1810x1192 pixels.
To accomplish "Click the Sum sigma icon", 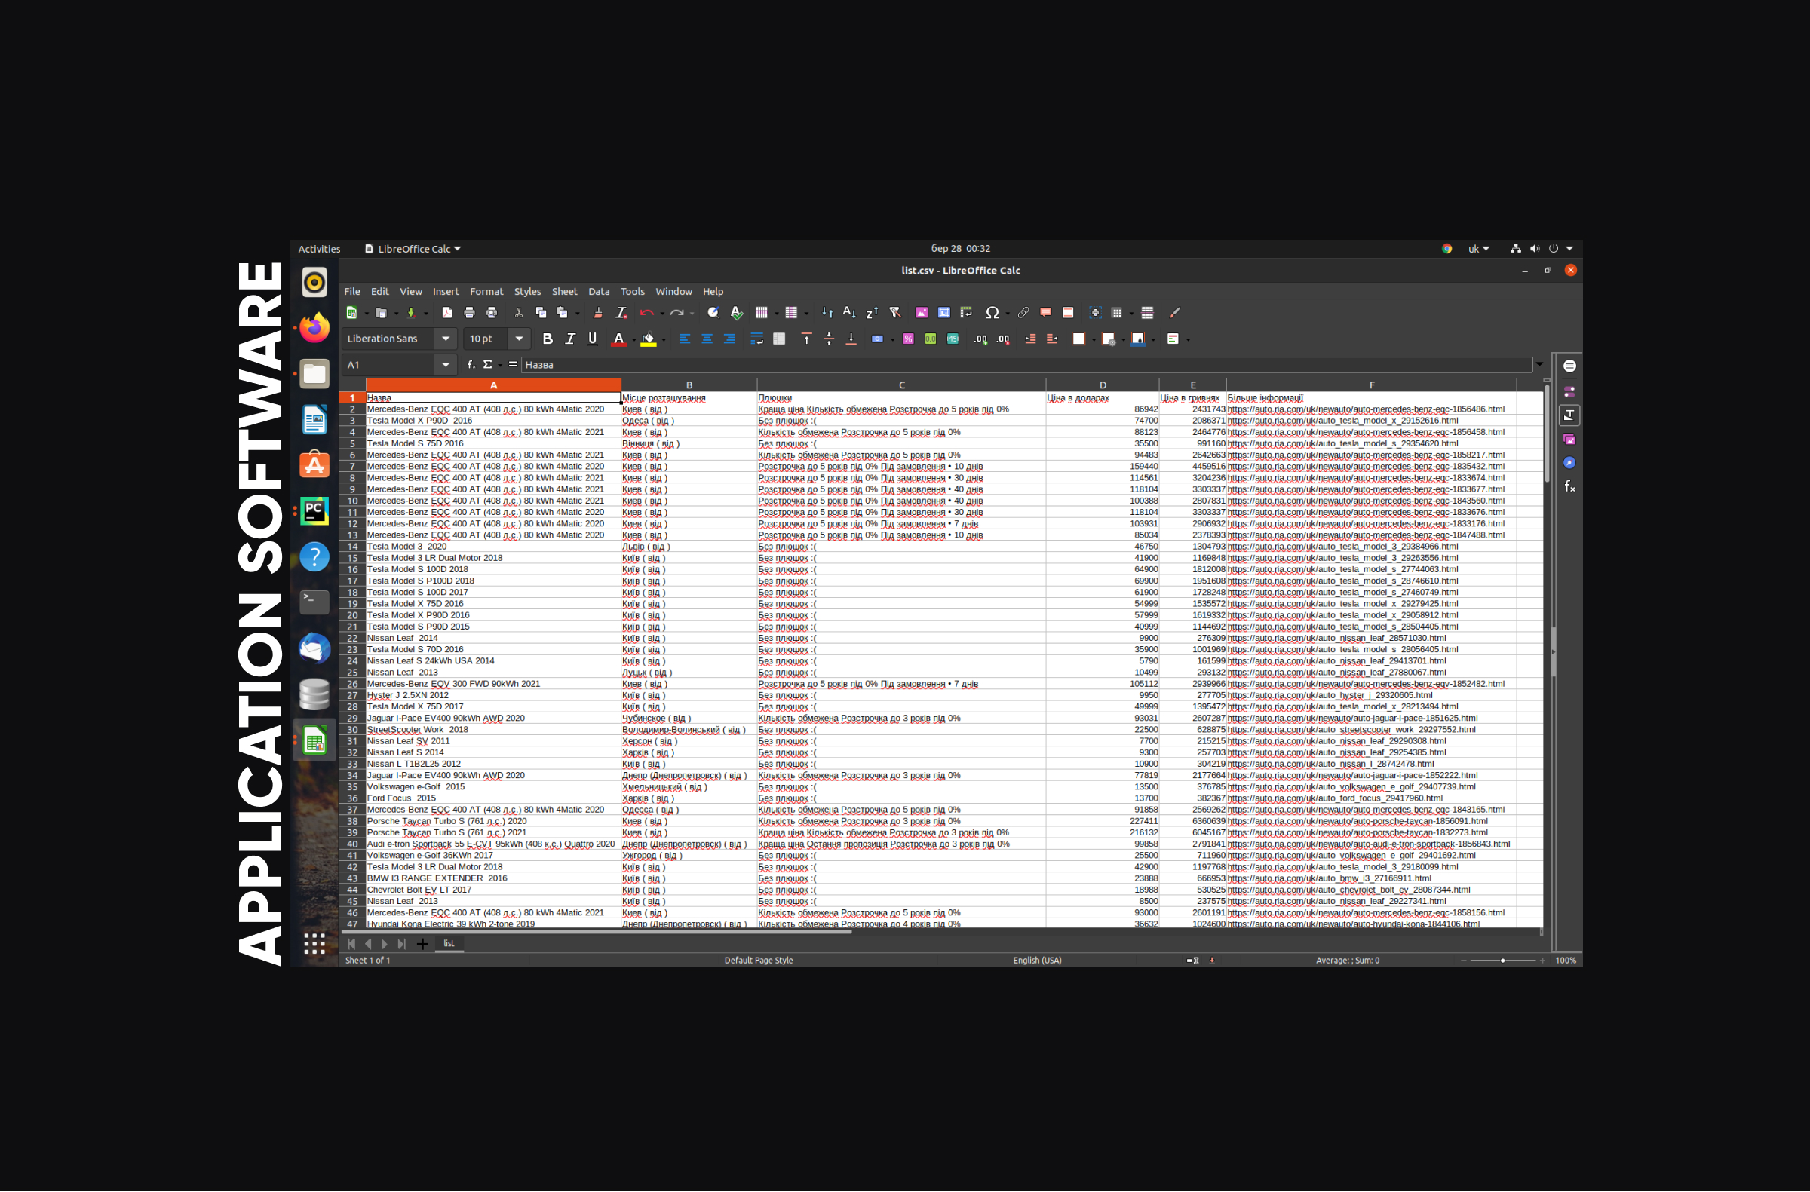I will [487, 365].
